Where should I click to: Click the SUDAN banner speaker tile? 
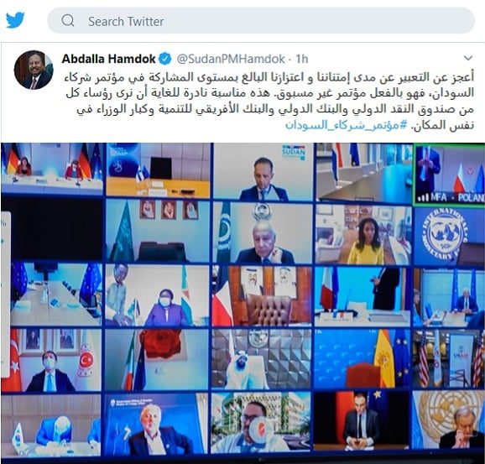[x=263, y=171]
